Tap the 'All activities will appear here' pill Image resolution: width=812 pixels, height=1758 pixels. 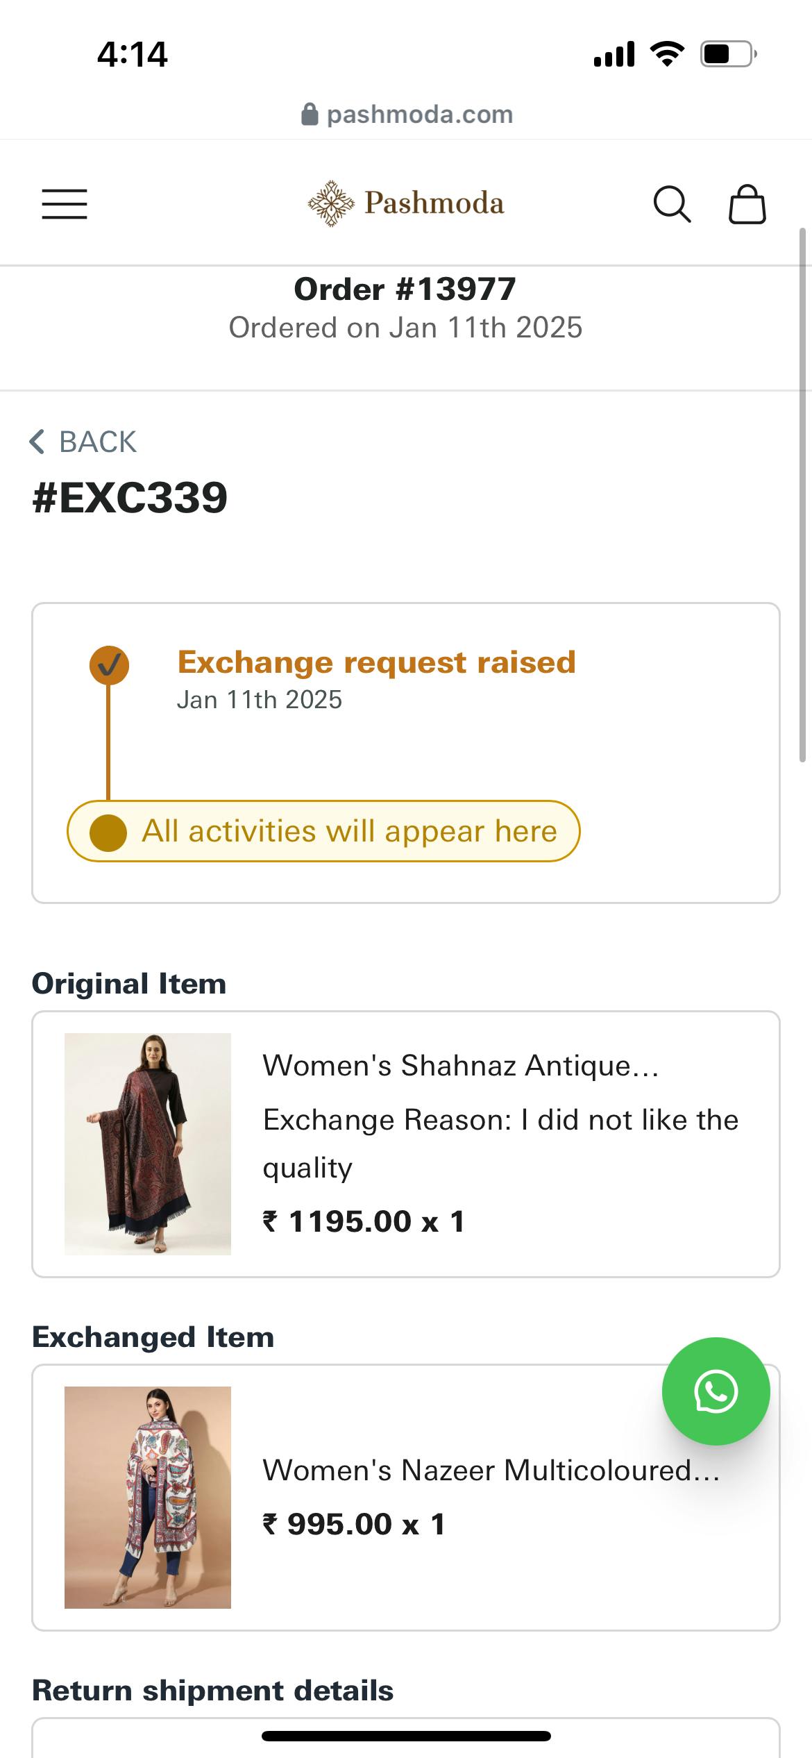click(x=323, y=831)
